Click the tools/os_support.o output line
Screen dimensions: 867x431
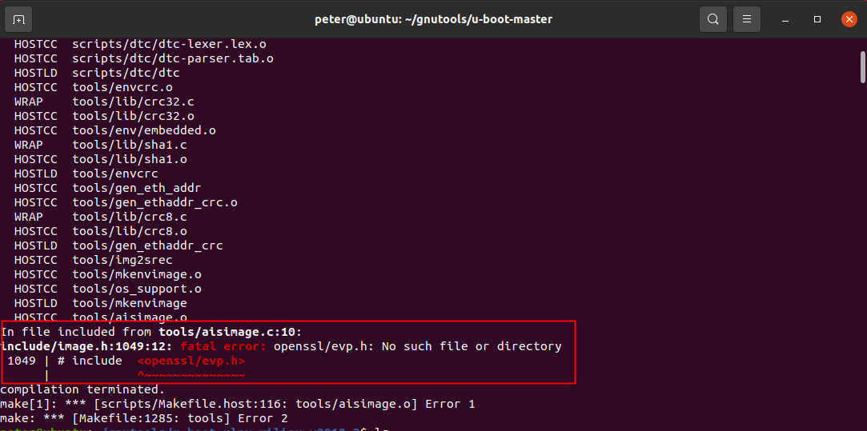point(136,289)
